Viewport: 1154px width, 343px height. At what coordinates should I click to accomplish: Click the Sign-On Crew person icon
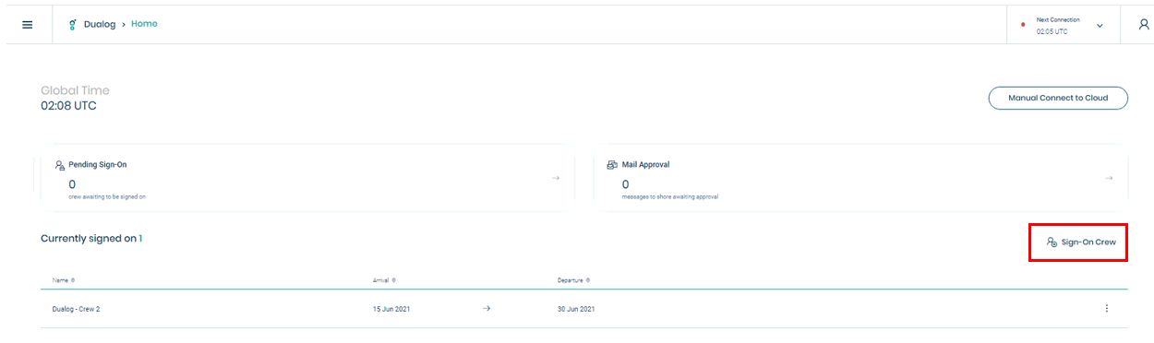pos(1052,242)
